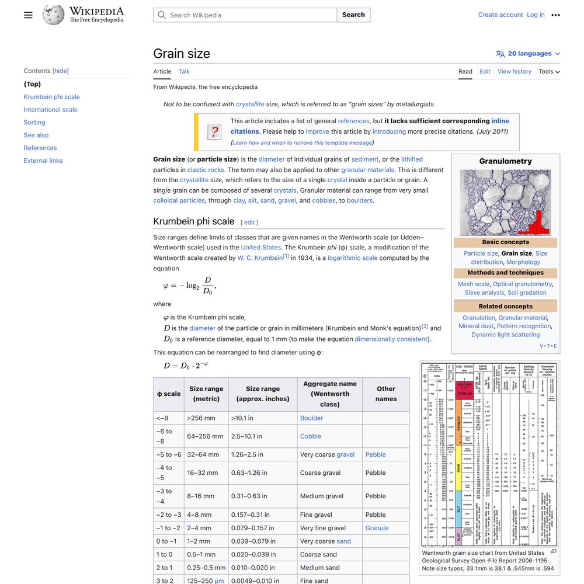Viewport: 584px width, 584px height.
Task: Expand the 20 languages dropdown
Action: pyautogui.click(x=528, y=54)
